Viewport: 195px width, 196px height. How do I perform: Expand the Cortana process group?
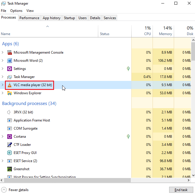[x=3, y=137]
